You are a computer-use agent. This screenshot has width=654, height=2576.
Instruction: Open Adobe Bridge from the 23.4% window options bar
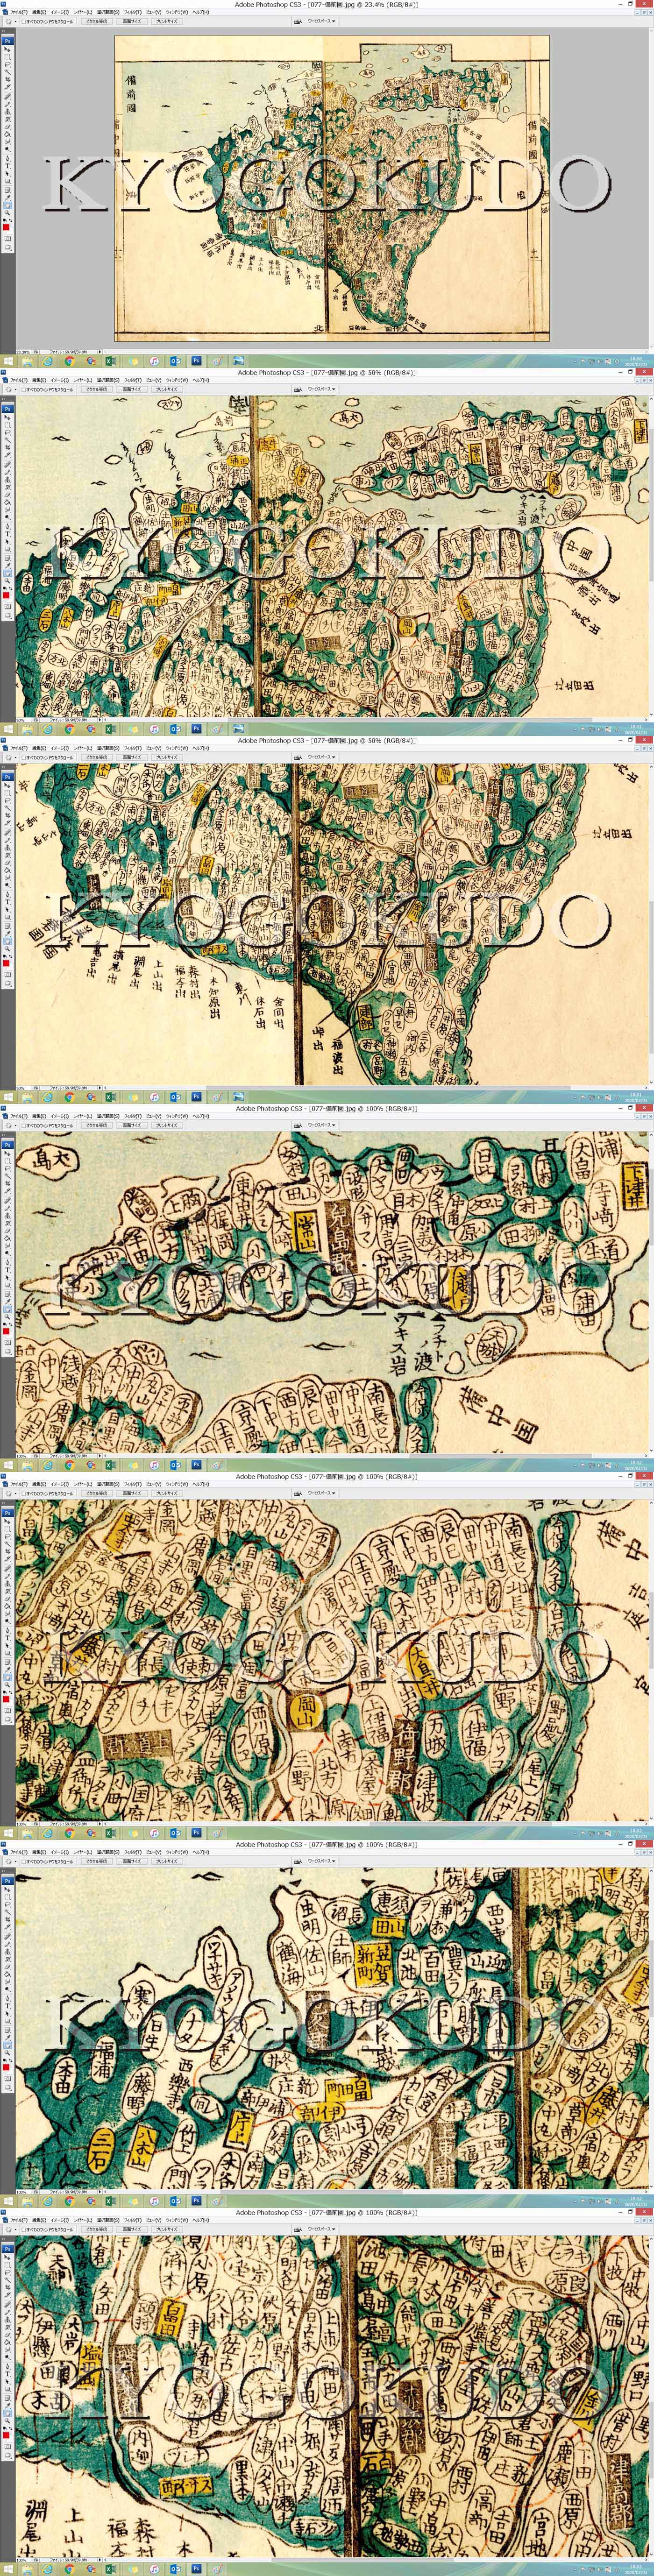(x=297, y=21)
